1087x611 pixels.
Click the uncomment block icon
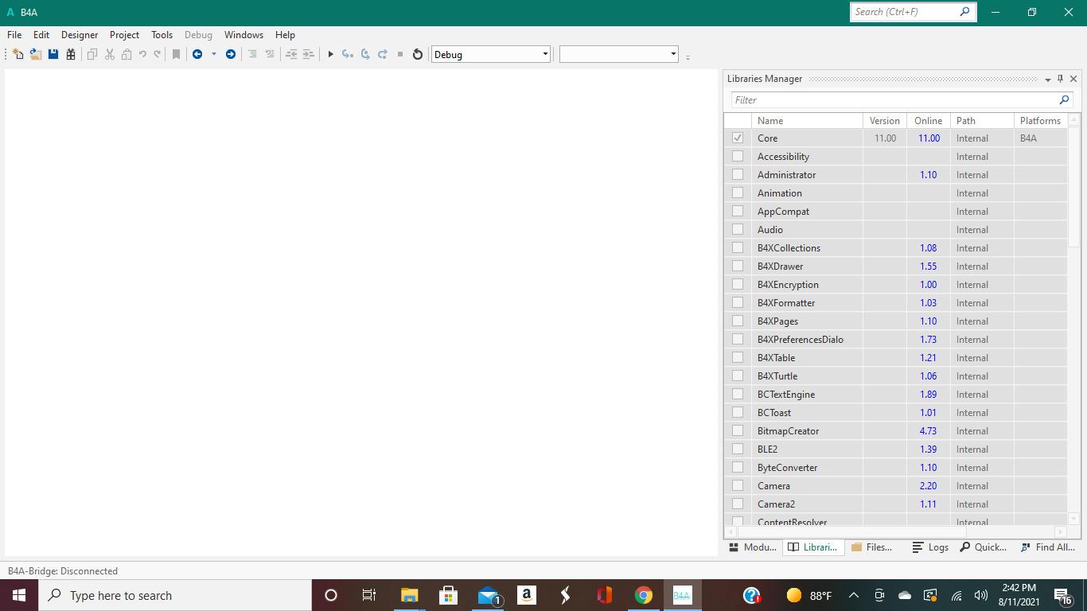click(x=270, y=54)
